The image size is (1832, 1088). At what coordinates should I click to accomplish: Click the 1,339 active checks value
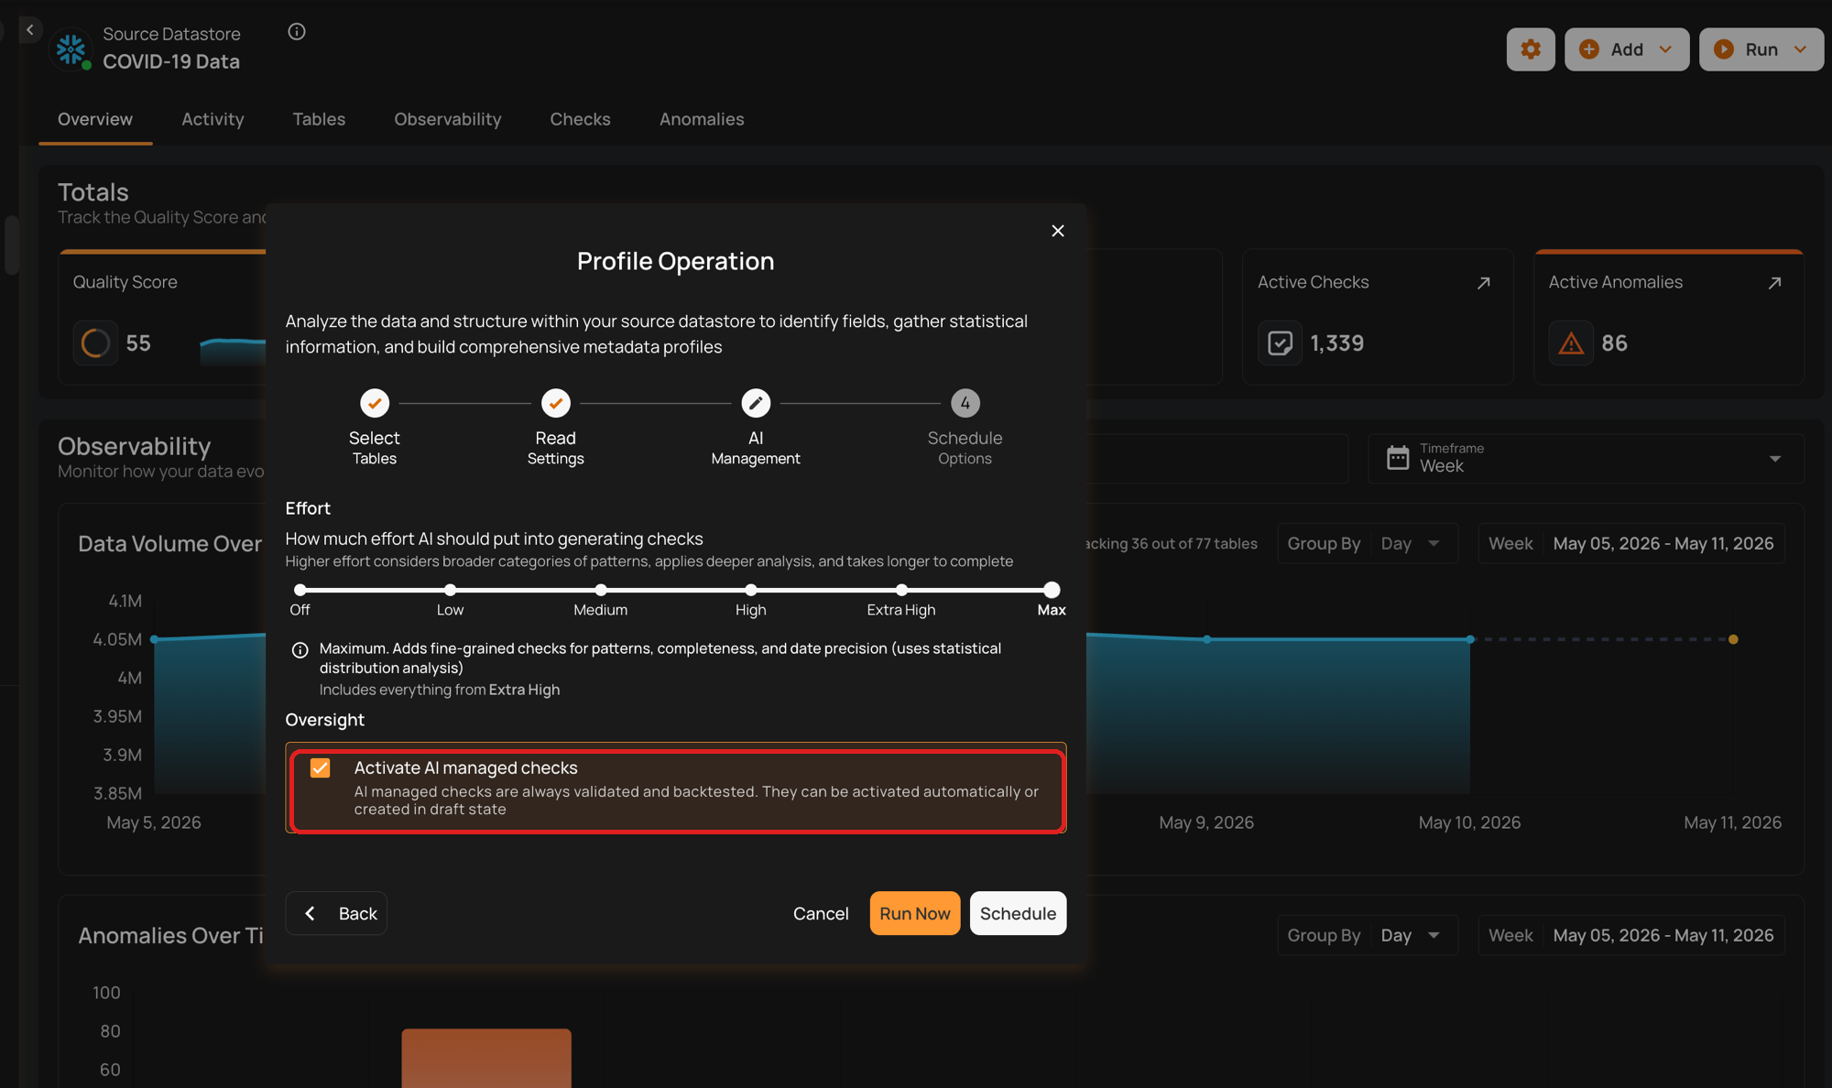(1336, 343)
